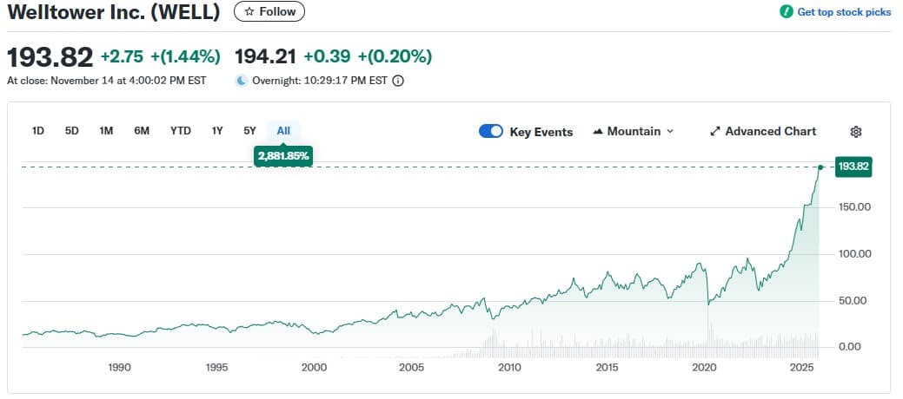Click the latest price point dot on chart
The height and width of the screenshot is (399, 903).
coord(820,167)
